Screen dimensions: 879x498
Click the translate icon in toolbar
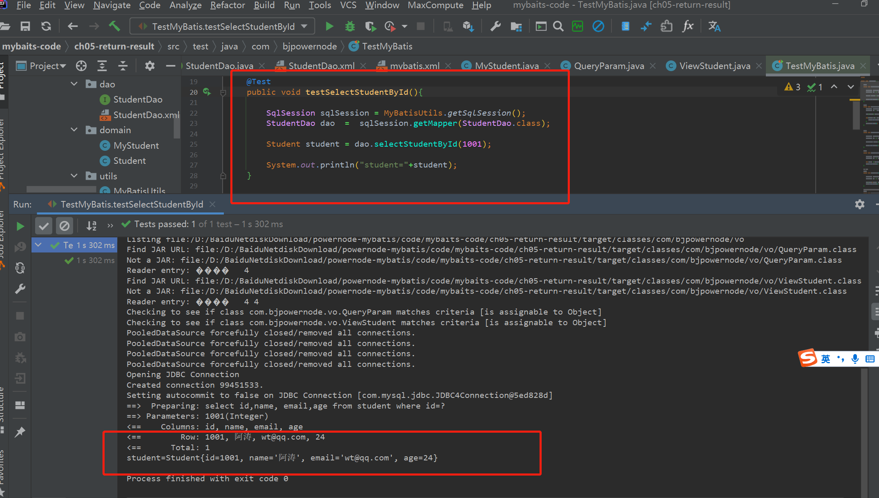(714, 27)
